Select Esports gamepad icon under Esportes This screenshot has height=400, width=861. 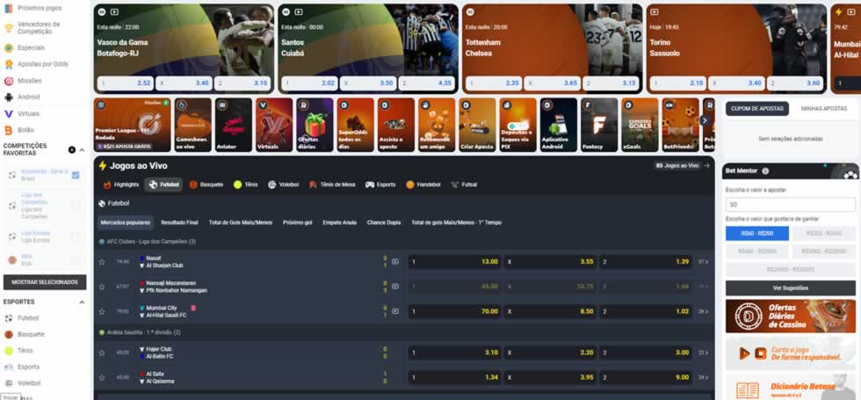pyautogui.click(x=9, y=367)
